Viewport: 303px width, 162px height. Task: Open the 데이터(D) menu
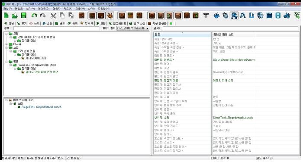43,9
